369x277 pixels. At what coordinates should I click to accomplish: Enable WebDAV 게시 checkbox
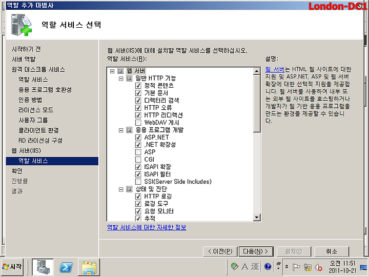(x=138, y=123)
